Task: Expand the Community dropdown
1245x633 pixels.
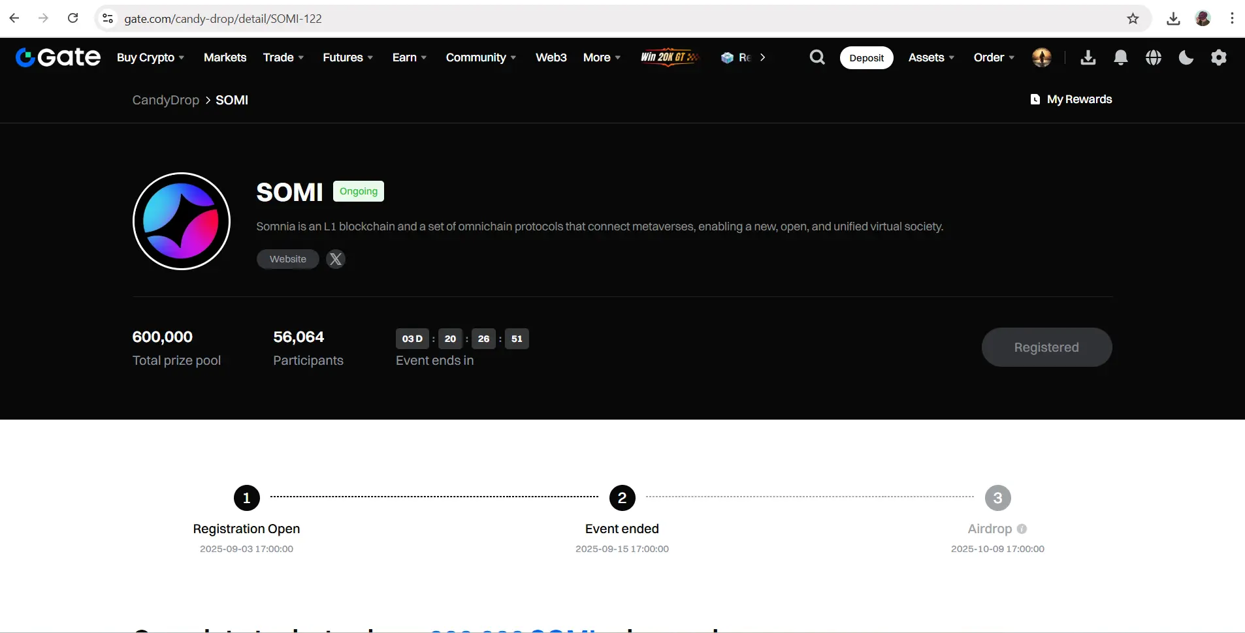Action: point(481,57)
